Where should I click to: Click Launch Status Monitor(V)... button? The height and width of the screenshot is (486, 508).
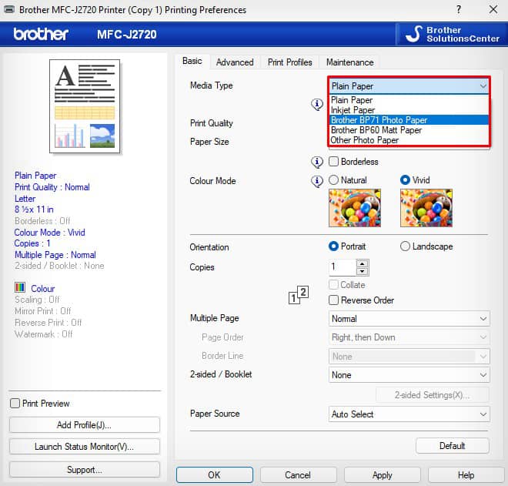[x=84, y=447]
